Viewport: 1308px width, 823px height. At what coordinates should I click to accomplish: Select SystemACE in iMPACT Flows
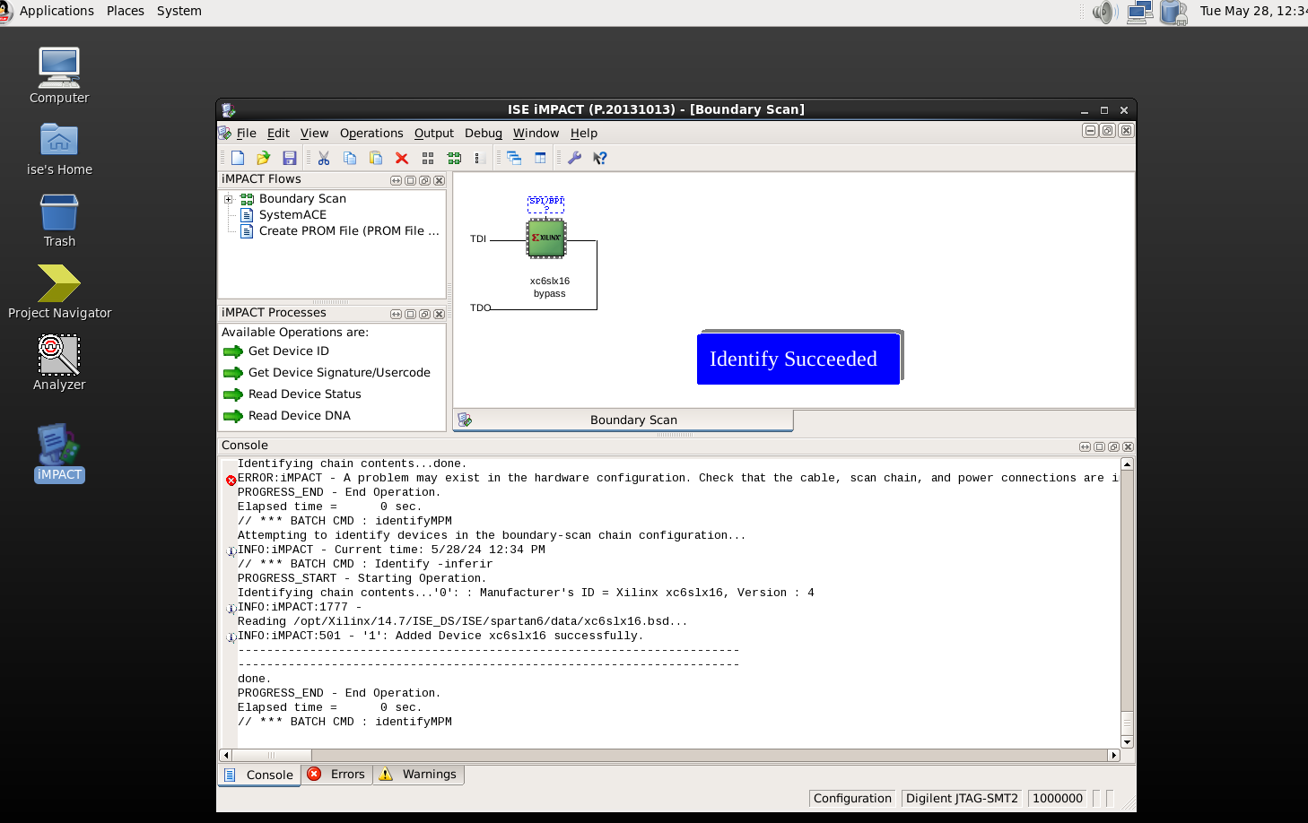[292, 215]
